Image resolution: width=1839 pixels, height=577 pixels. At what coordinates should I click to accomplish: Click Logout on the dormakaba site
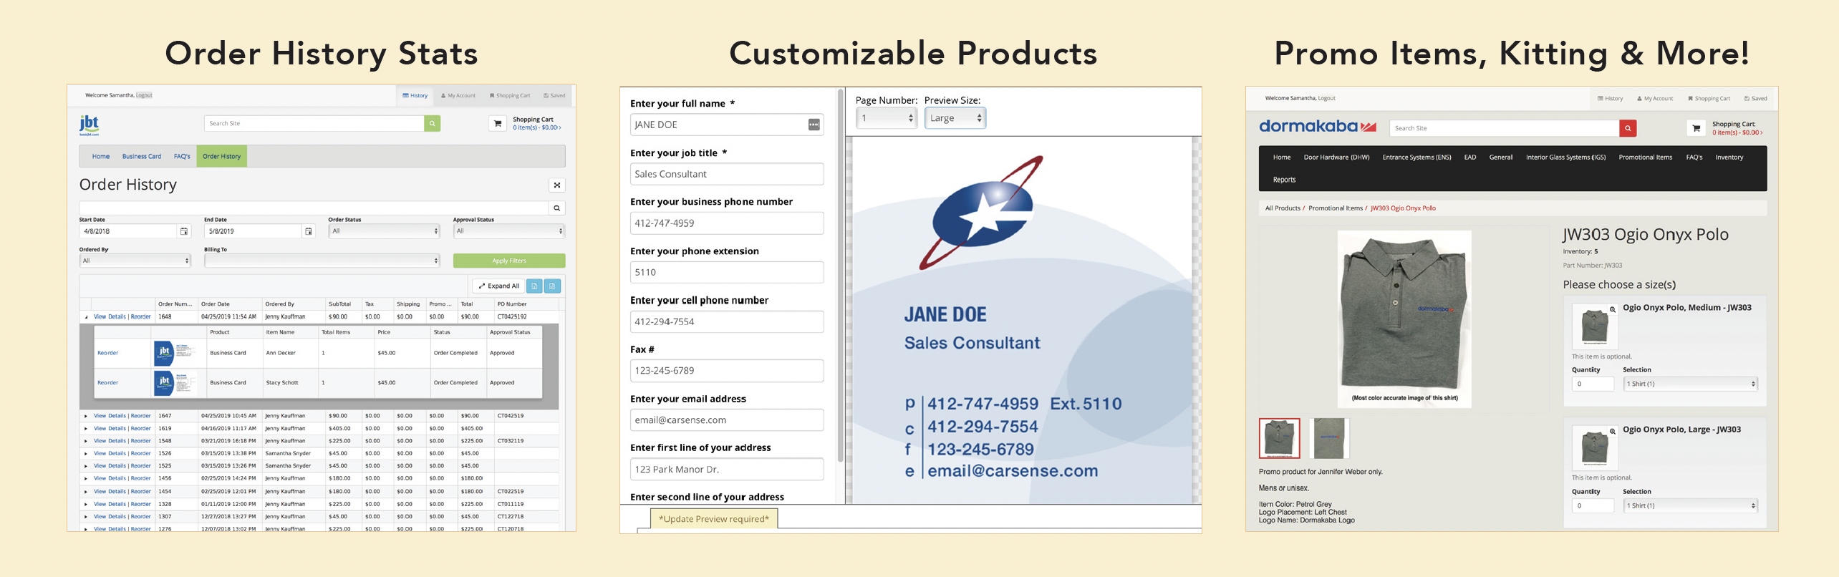tap(1326, 98)
